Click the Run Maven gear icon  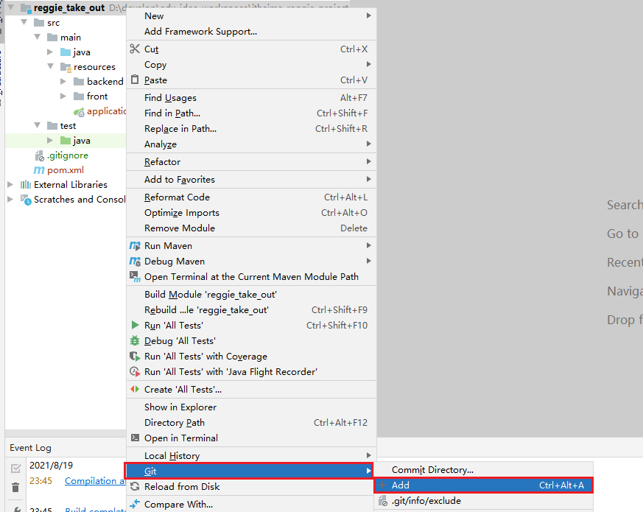(135, 246)
